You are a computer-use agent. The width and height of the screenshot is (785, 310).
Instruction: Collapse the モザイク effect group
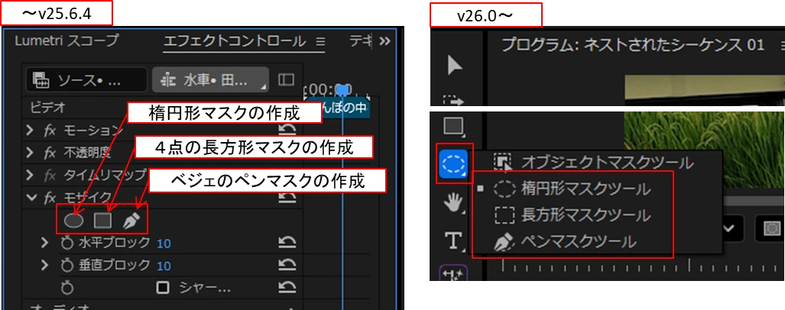coord(32,198)
